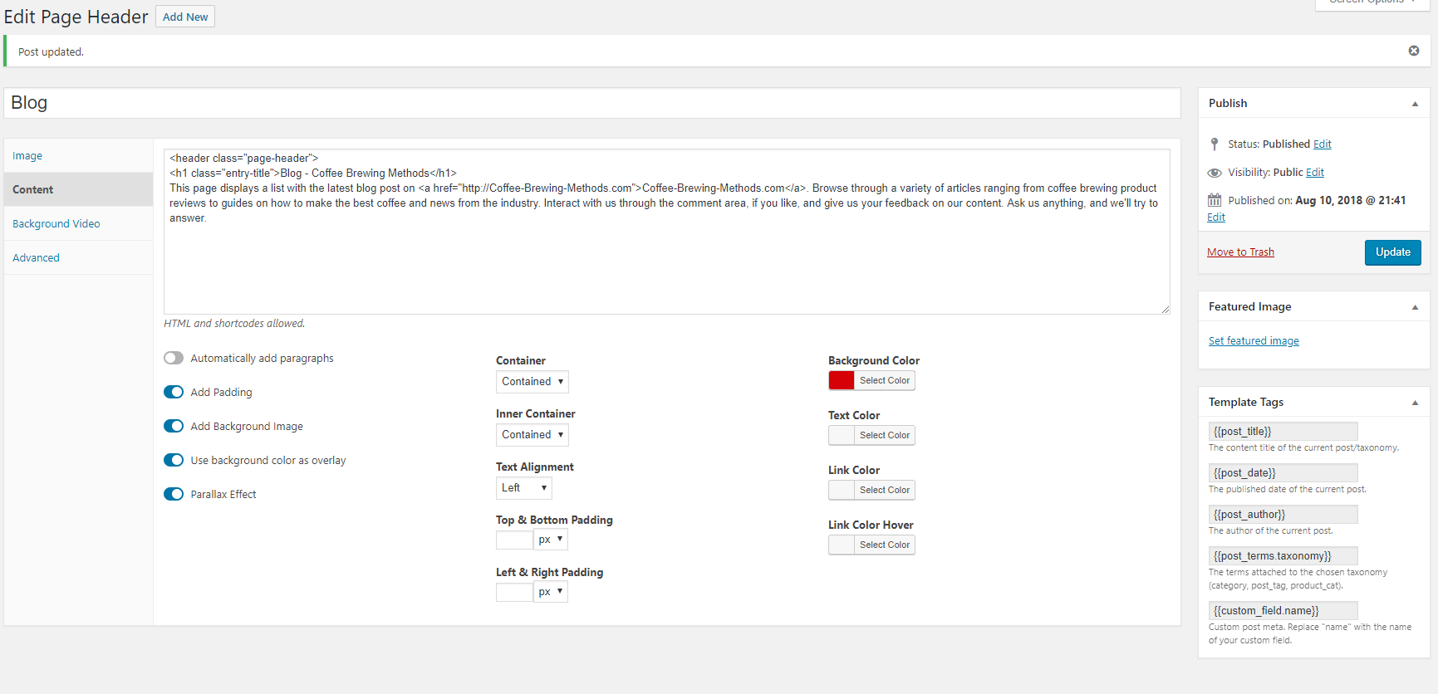Screen dimensions: 1438x694
Task: Select the {{post_date}} template tag field
Action: click(1283, 473)
